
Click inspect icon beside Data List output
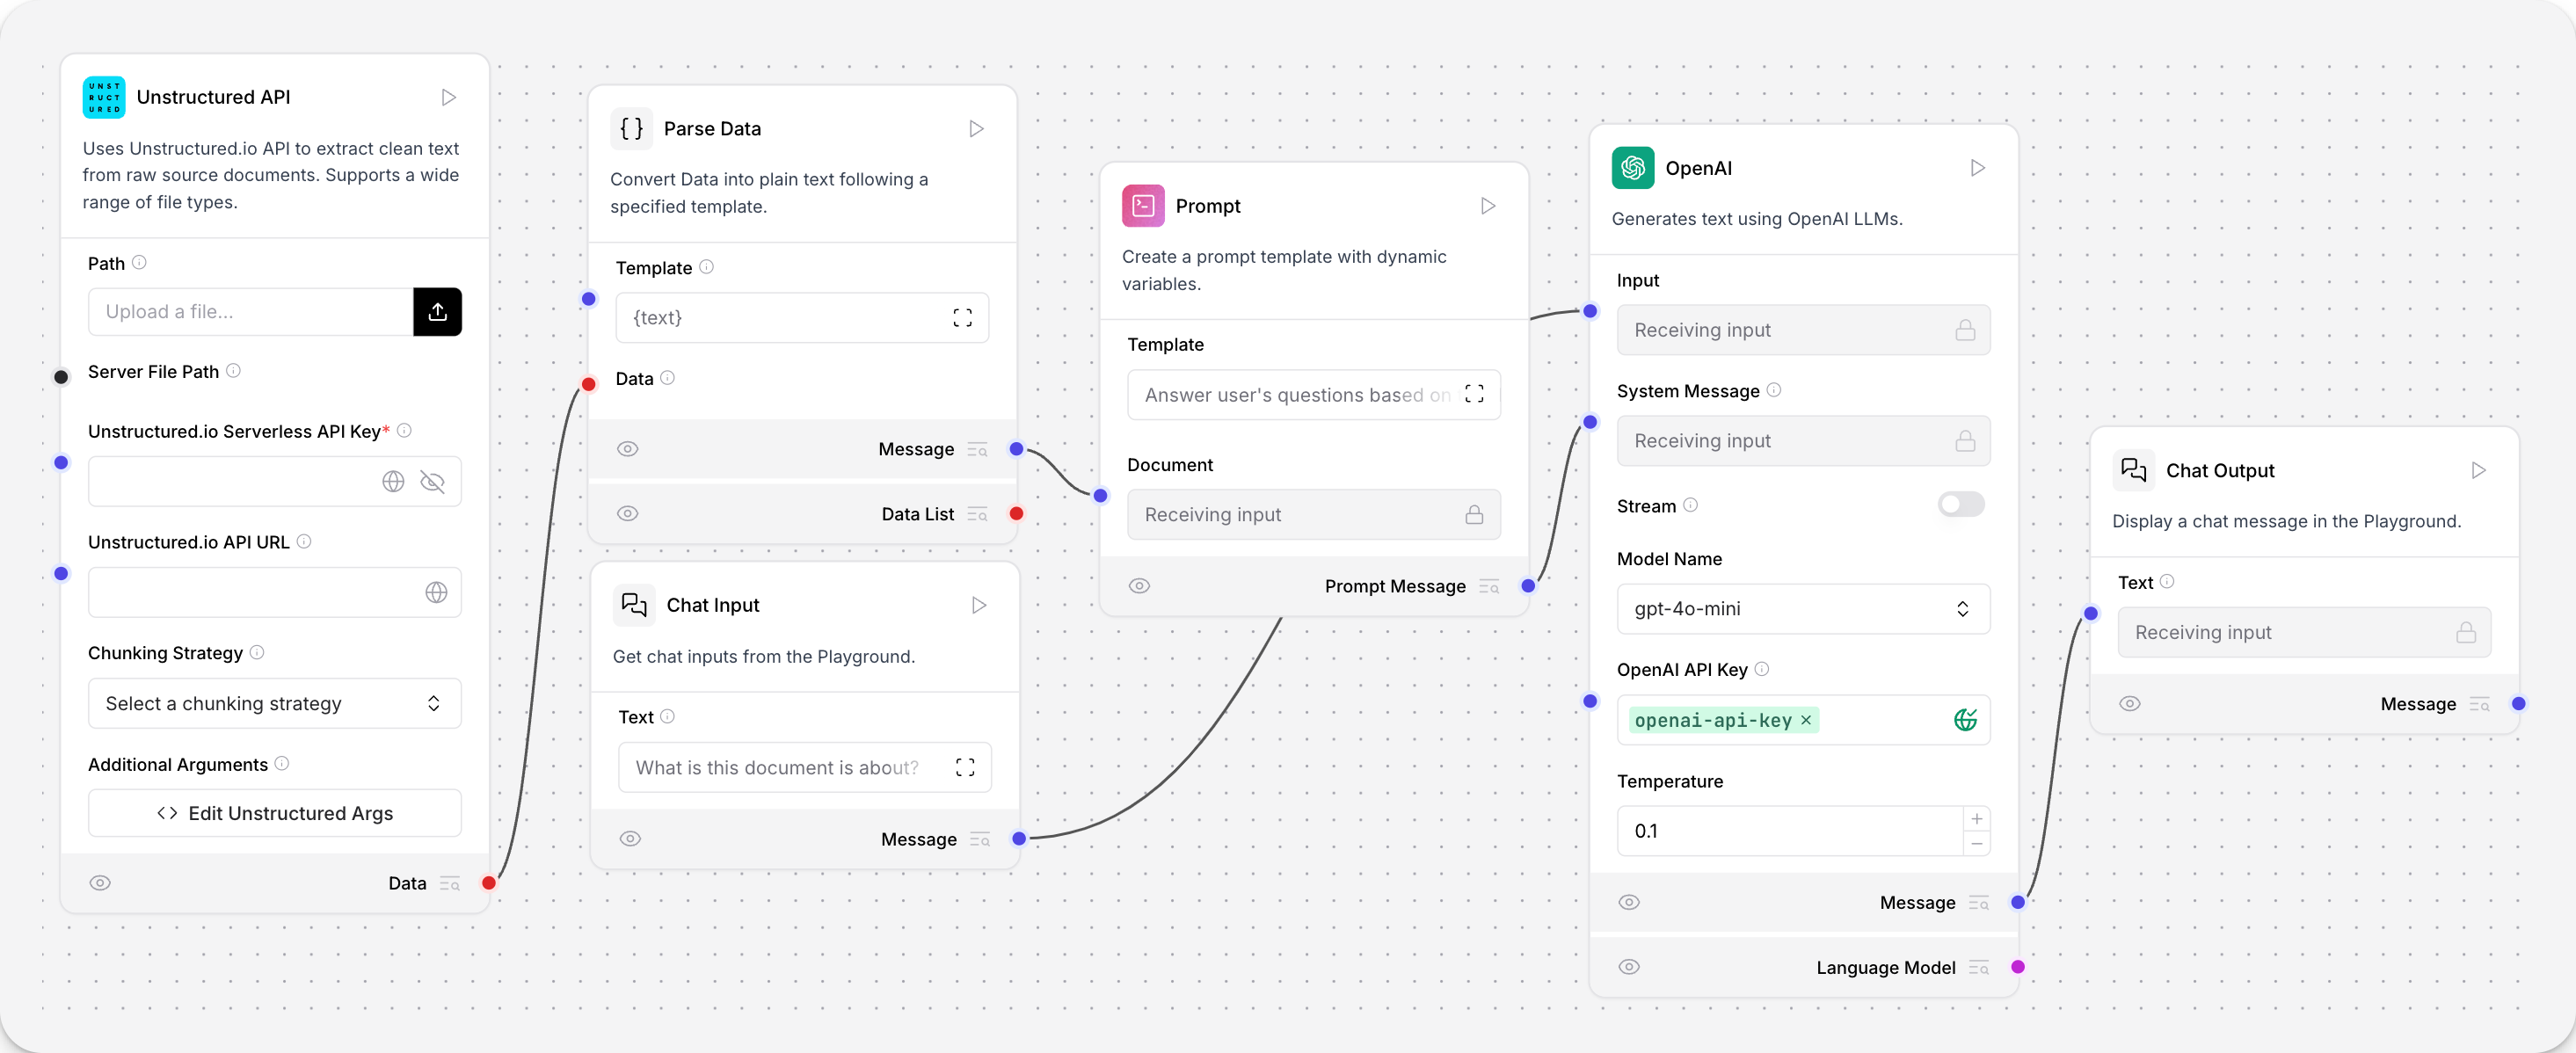point(977,515)
